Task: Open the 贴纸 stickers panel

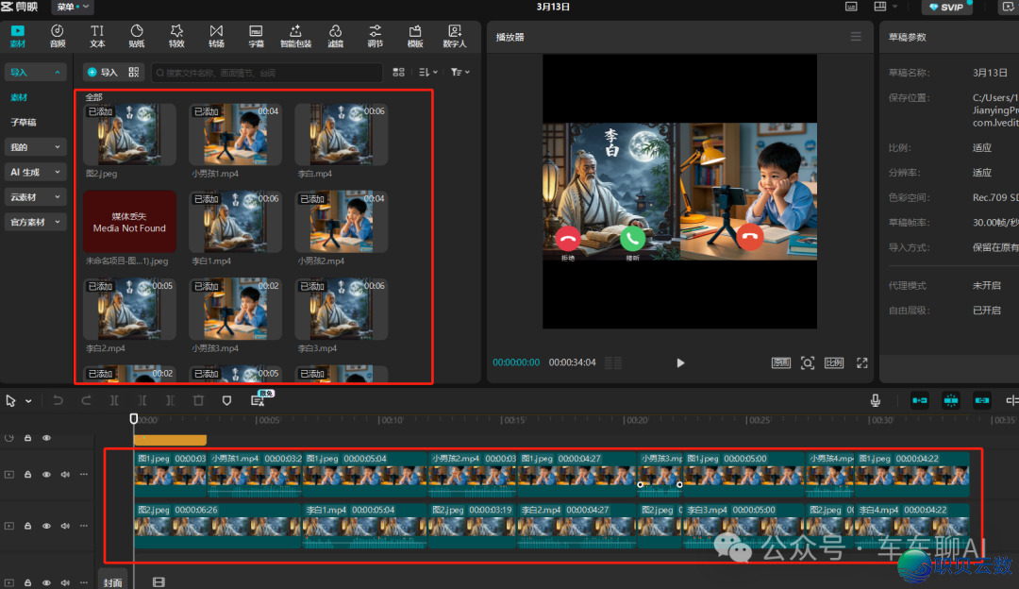Action: 137,36
